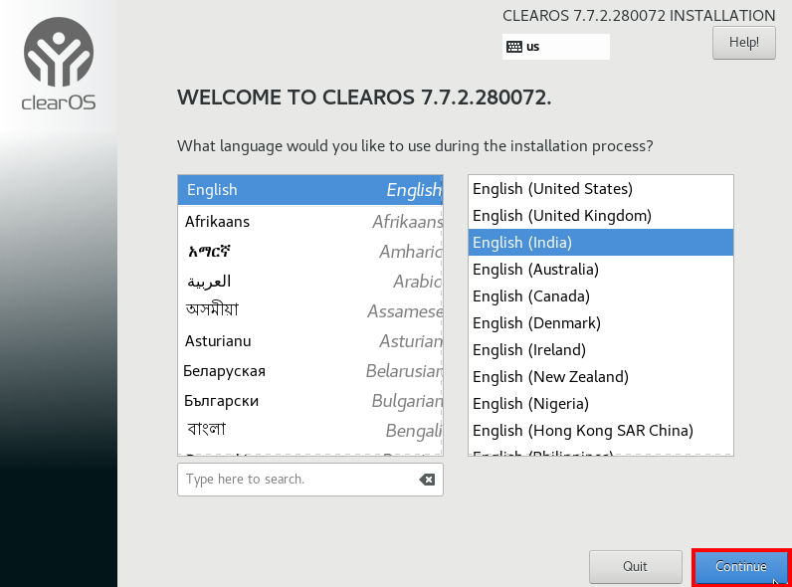Pick the Assamese language row
792x587 pixels.
(310, 310)
